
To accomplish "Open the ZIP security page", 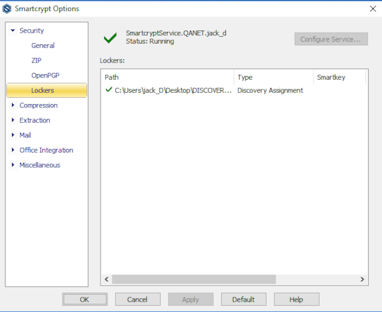I will (36, 60).
